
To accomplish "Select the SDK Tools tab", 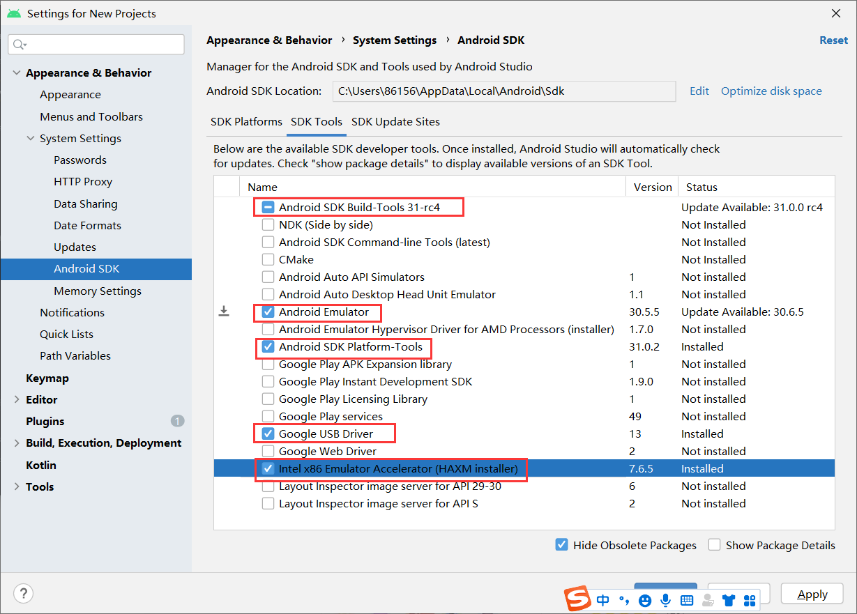I will click(317, 121).
